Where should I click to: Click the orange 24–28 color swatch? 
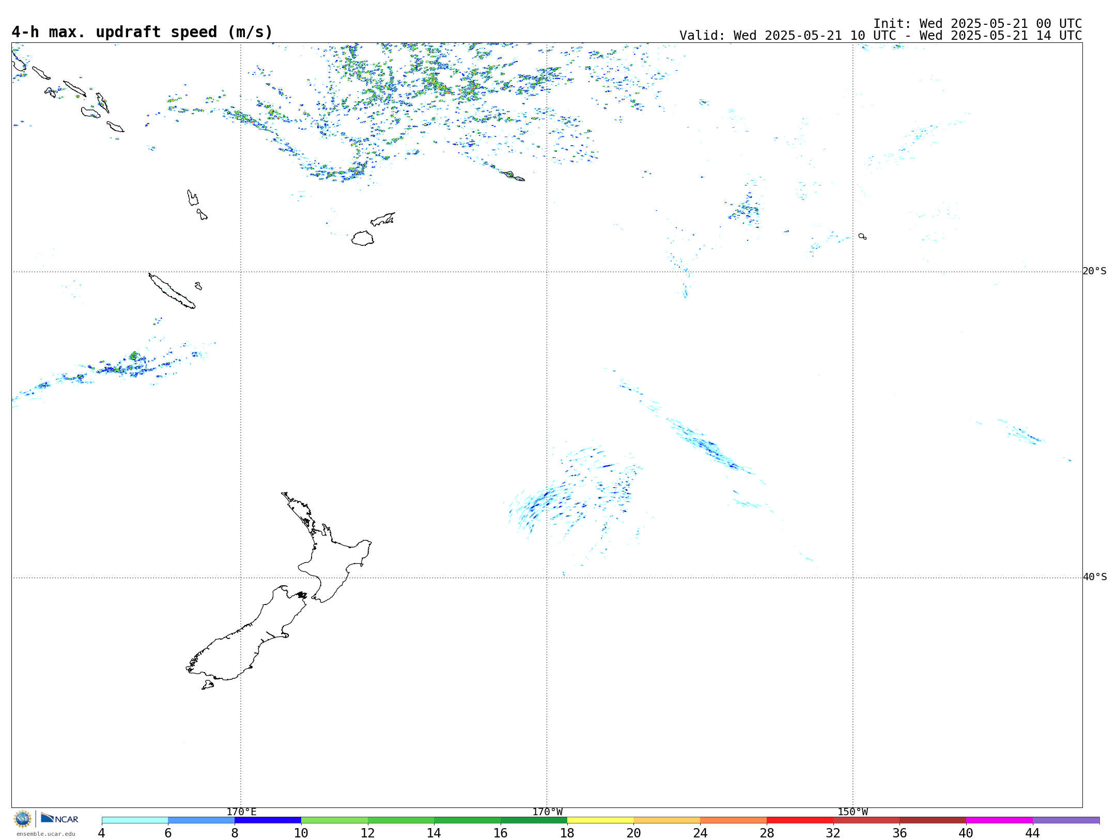734,820
